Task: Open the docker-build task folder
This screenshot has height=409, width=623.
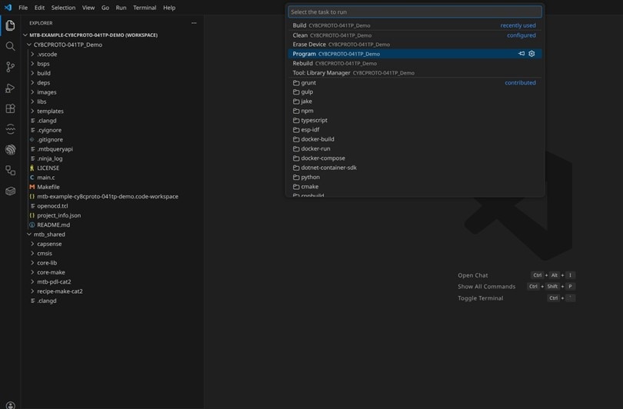Action: (x=415, y=139)
